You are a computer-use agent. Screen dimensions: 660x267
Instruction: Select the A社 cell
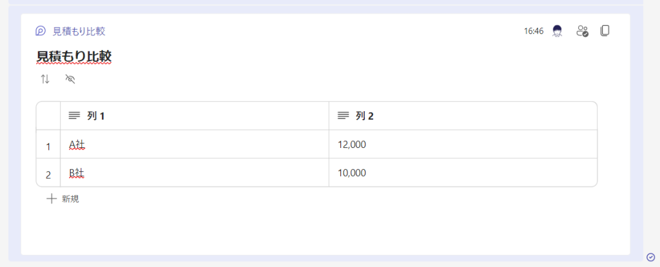(x=193, y=145)
